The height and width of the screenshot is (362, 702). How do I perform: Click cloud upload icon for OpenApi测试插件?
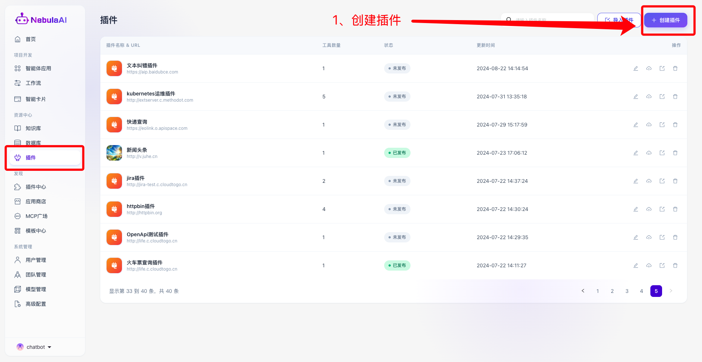tap(649, 237)
